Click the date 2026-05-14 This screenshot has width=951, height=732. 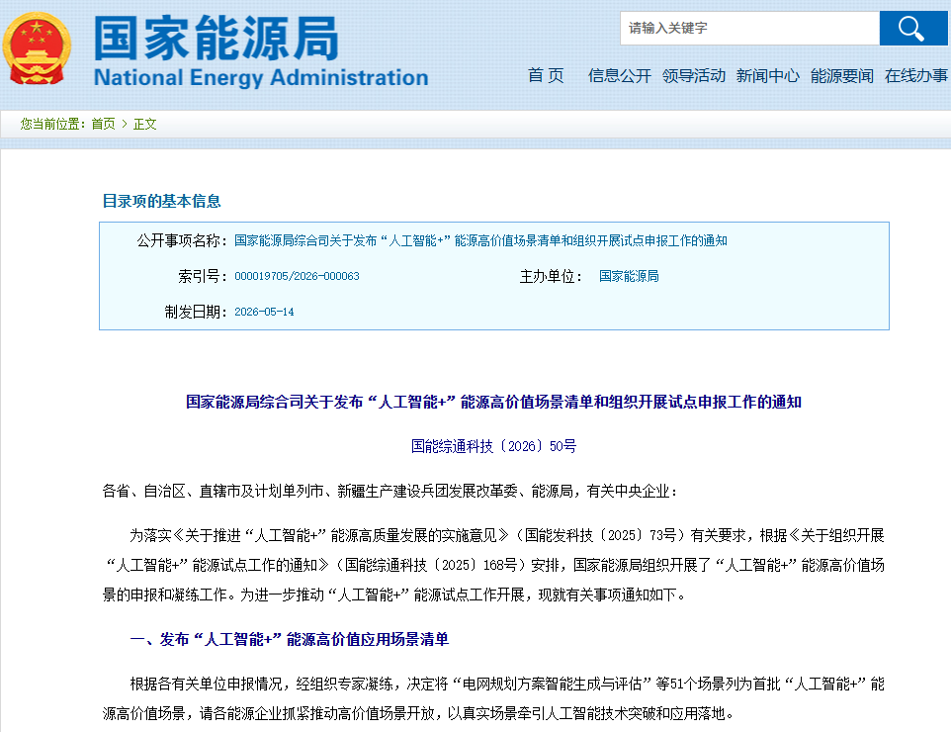pyautogui.click(x=264, y=312)
